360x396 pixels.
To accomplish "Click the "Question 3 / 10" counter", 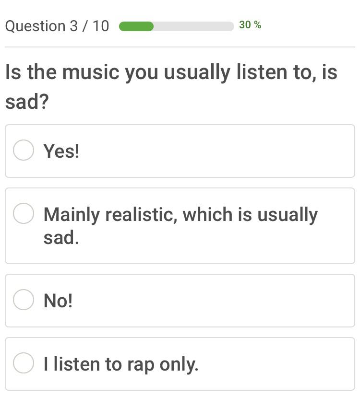I will (x=57, y=26).
